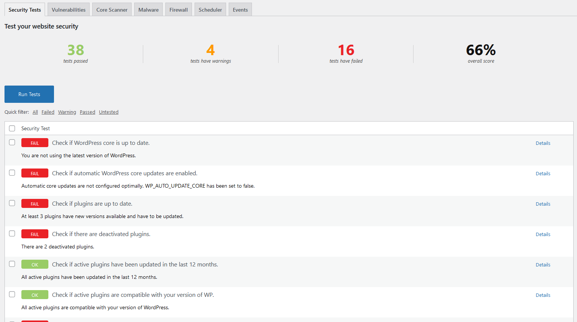Filter to Untested tests
Image resolution: width=577 pixels, height=322 pixels.
109,112
